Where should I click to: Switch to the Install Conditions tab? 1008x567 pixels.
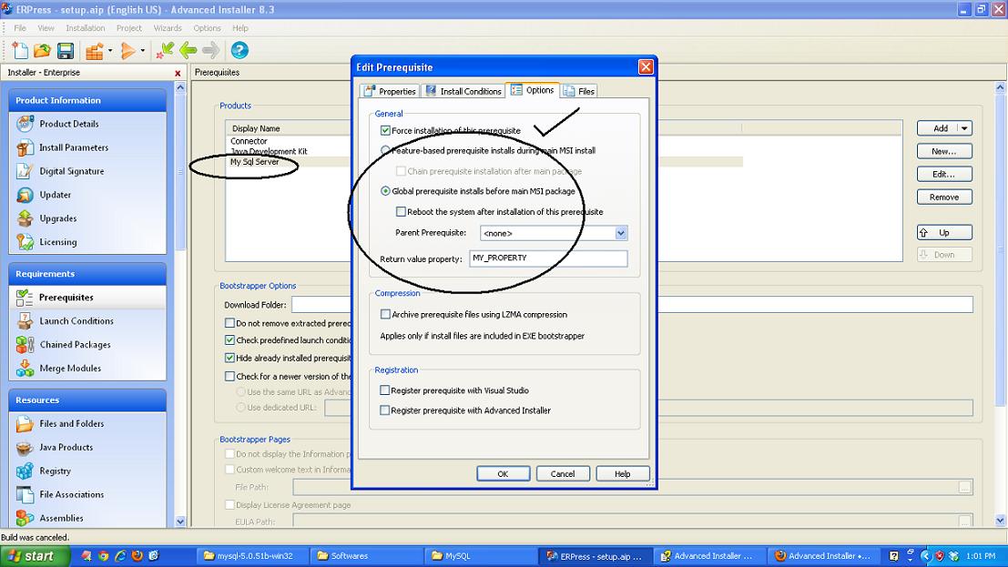pyautogui.click(x=463, y=91)
